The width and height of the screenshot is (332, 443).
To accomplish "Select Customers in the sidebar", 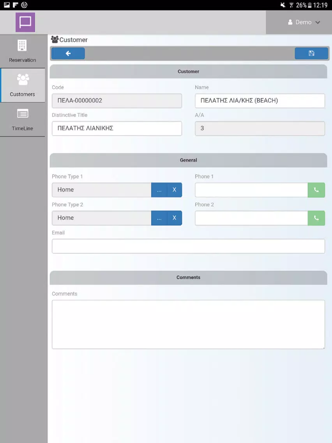I will (22, 85).
